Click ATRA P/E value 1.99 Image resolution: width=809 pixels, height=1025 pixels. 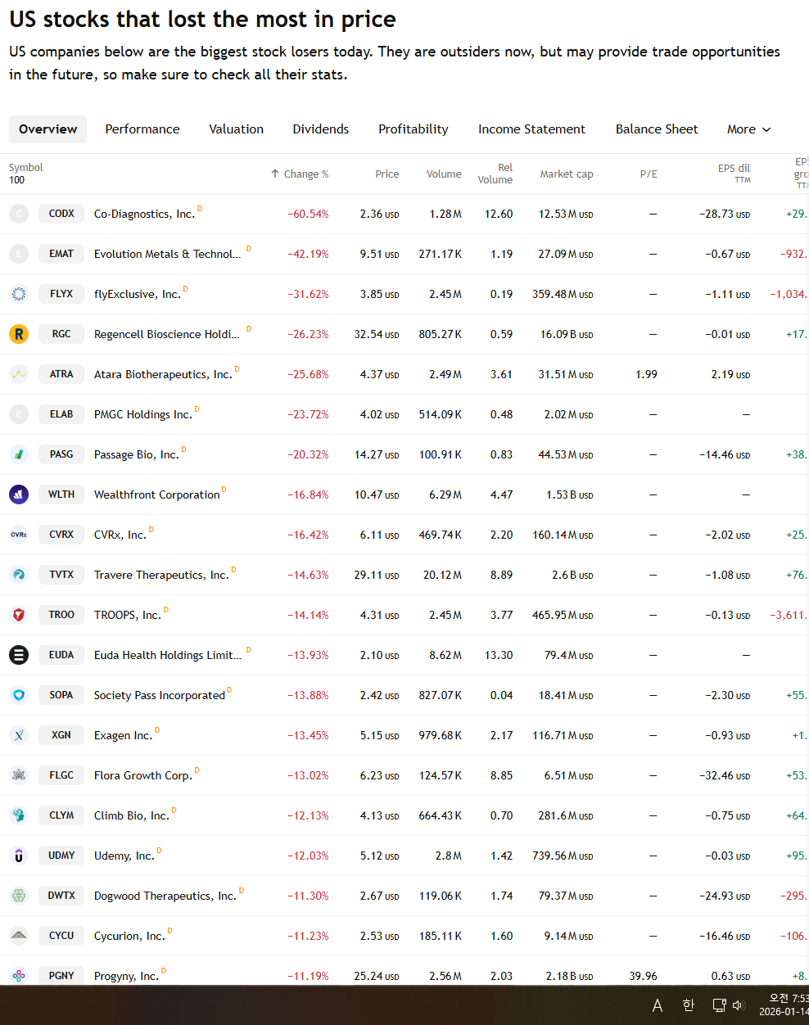click(646, 374)
